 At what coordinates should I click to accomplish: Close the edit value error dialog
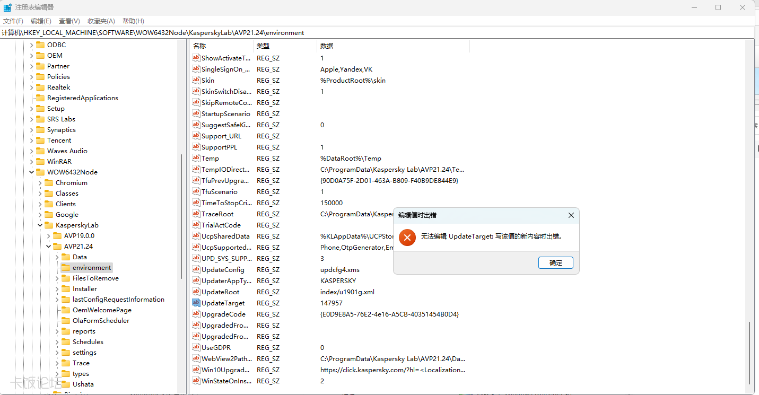(x=571, y=215)
